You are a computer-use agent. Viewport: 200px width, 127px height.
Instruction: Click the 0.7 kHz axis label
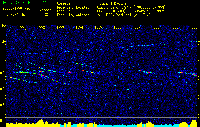[3, 105]
